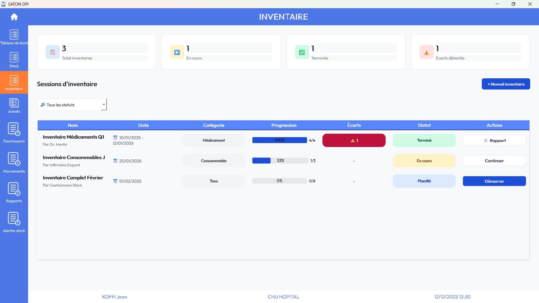
Task: Open the Rapports section
Action: 14,193
